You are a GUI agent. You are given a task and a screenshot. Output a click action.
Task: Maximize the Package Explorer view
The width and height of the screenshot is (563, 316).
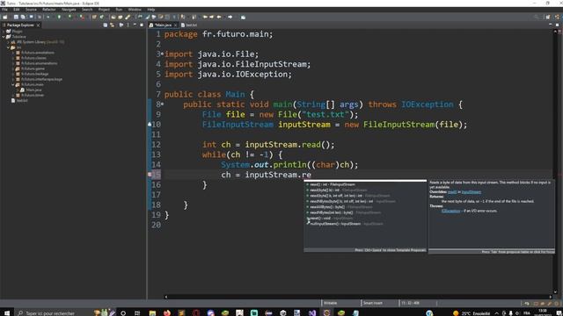coord(142,25)
